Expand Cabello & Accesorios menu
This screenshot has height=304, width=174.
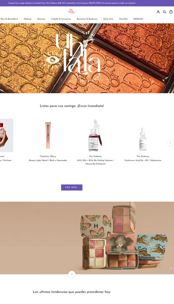[x=61, y=19]
